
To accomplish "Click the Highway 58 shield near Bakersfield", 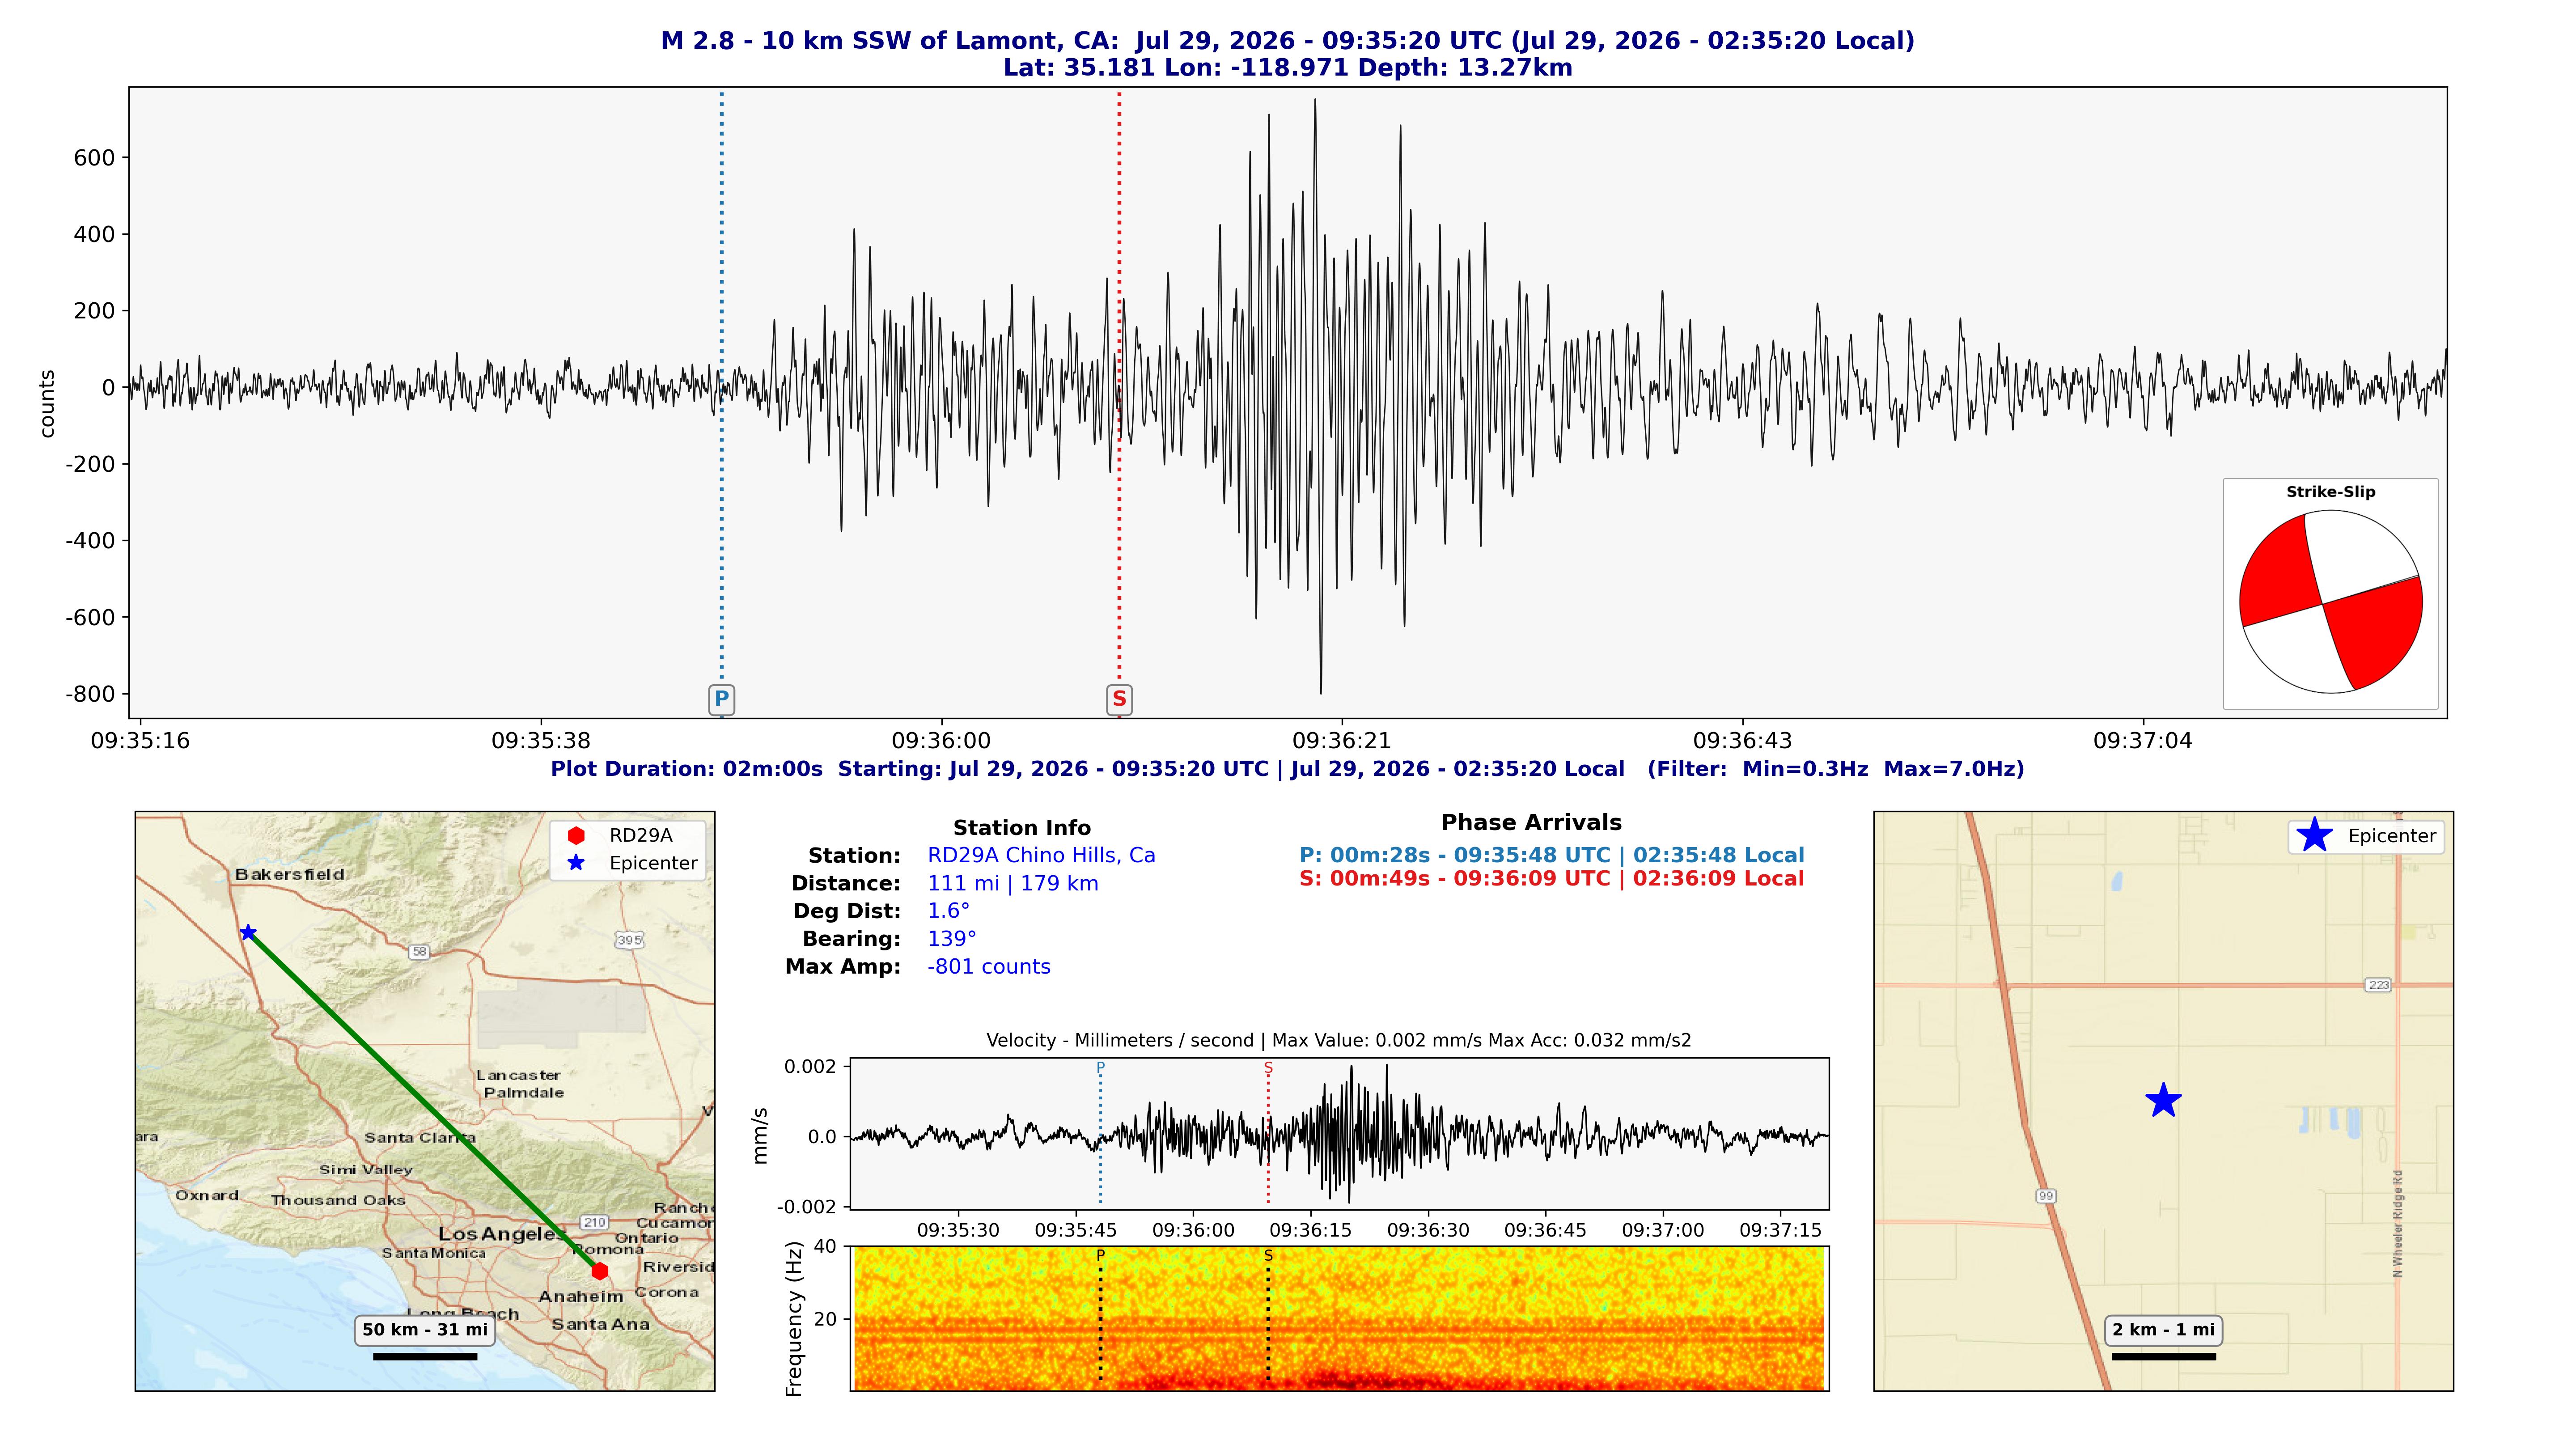I will 419,951.
